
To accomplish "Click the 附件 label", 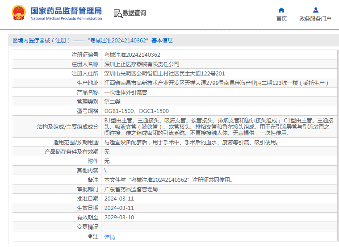I will tap(93, 161).
